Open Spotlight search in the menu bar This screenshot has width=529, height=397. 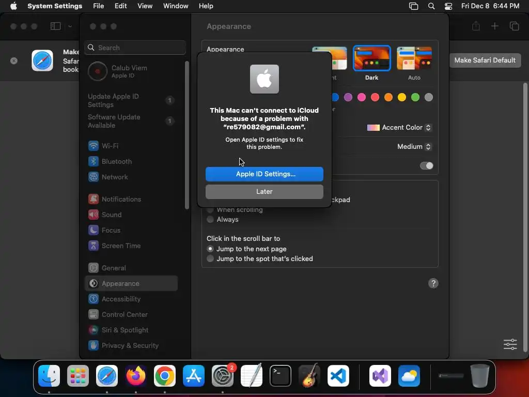pos(431,6)
